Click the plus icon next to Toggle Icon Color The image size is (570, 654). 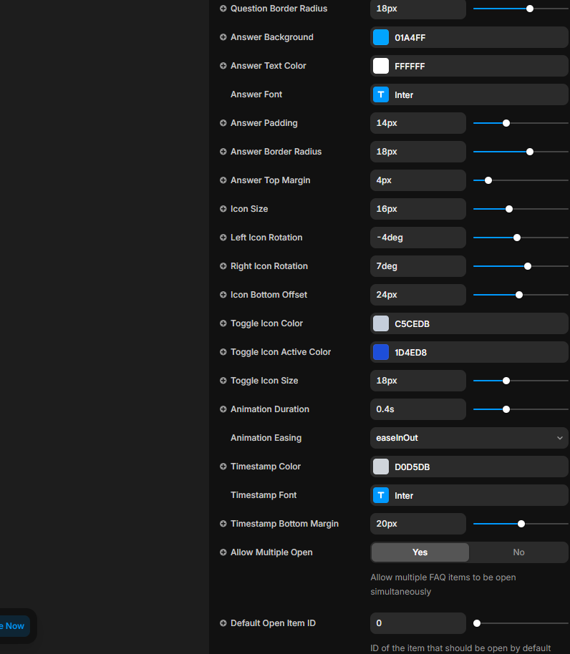pos(223,323)
